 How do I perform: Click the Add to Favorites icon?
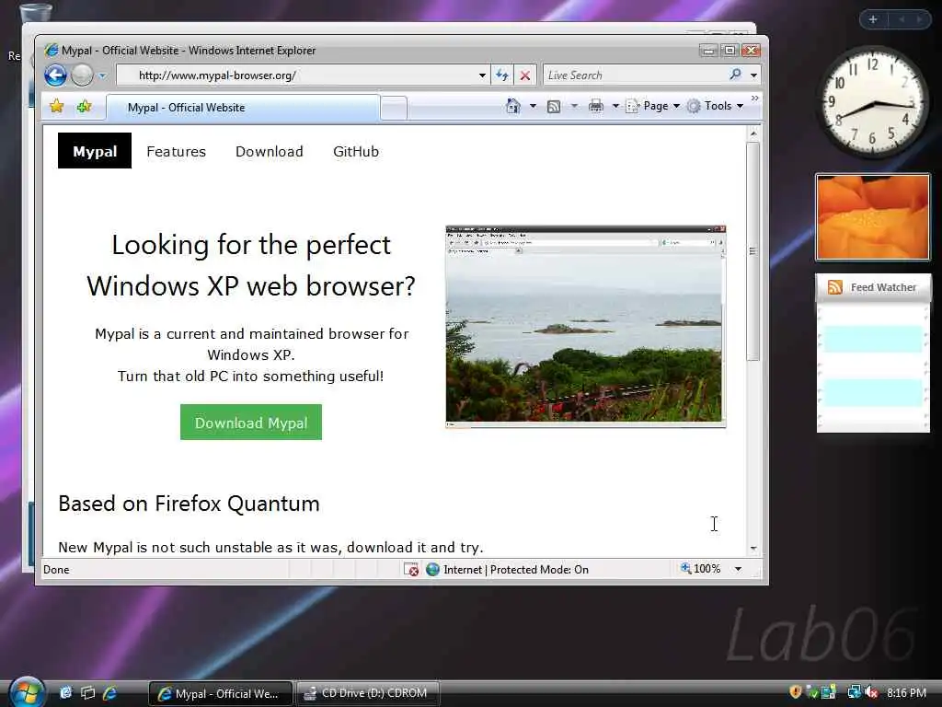tap(84, 107)
